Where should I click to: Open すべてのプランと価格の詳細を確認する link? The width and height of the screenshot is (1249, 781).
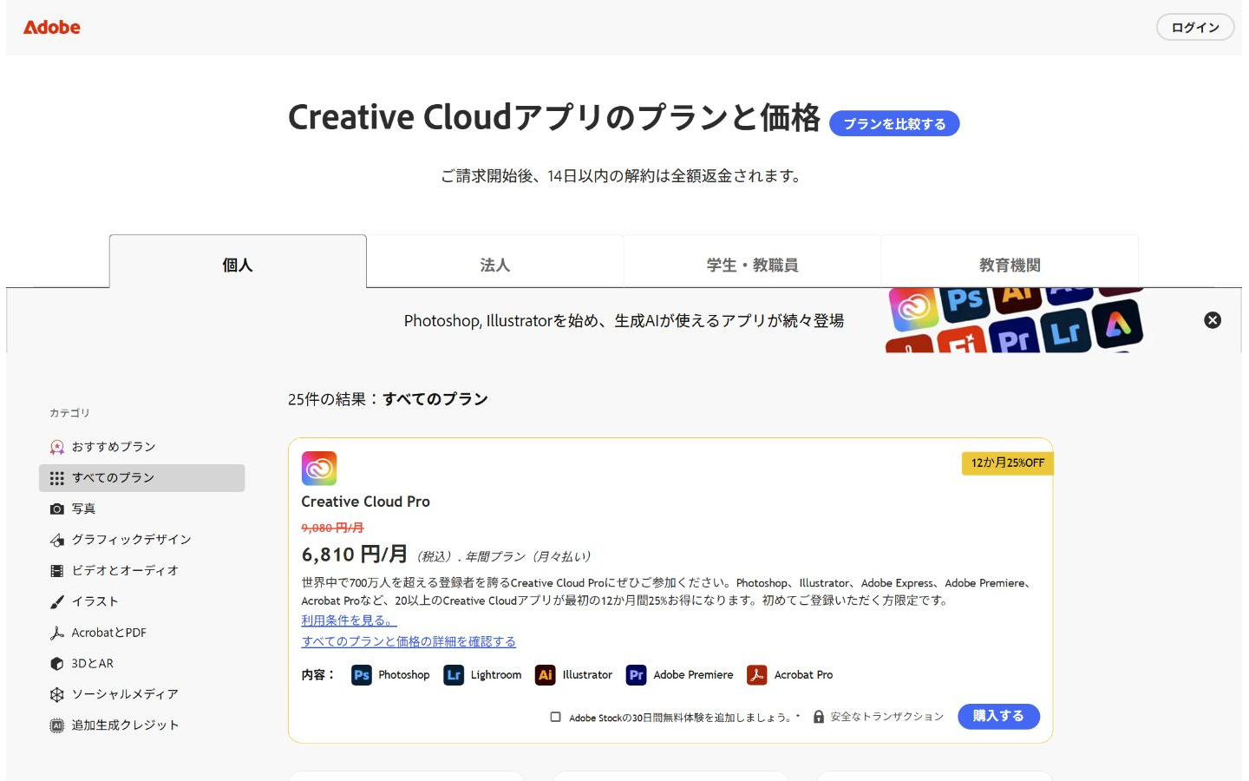pyautogui.click(x=409, y=641)
